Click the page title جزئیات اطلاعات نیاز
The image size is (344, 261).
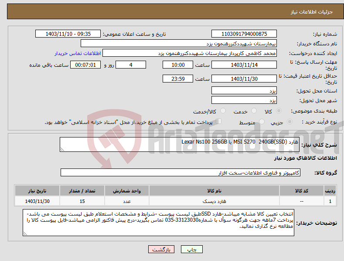pyautogui.click(x=312, y=12)
